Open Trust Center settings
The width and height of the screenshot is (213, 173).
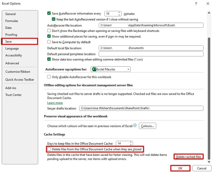pos(14,95)
